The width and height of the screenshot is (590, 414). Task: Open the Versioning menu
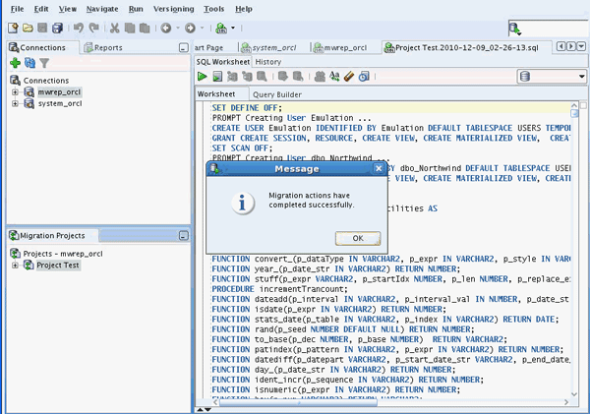point(173,8)
